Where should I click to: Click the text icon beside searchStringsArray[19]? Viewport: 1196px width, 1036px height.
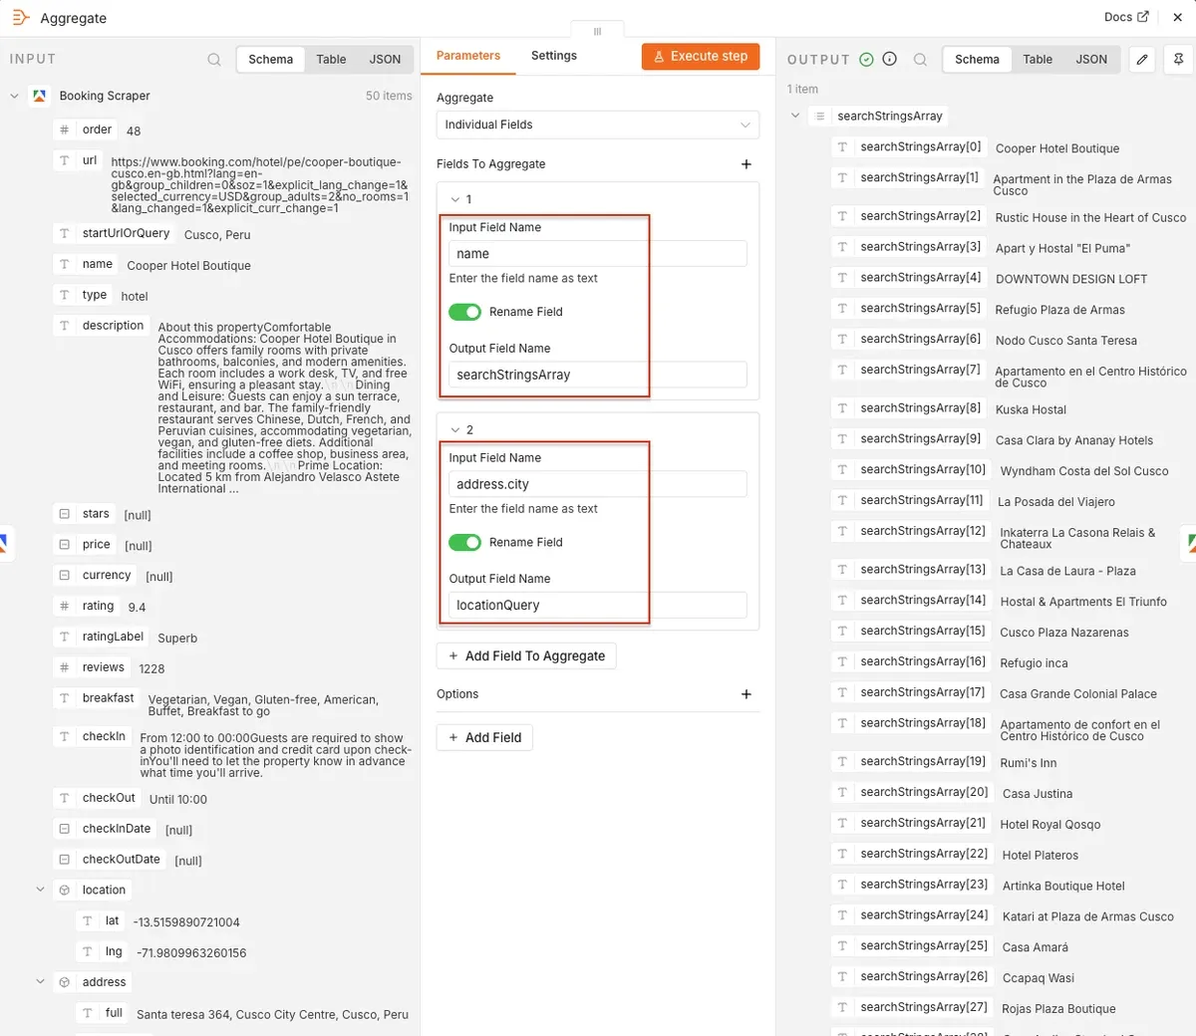[x=843, y=761]
